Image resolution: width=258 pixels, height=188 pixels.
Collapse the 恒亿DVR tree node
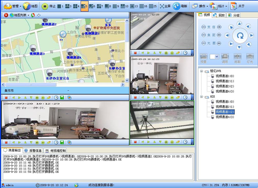201,71
